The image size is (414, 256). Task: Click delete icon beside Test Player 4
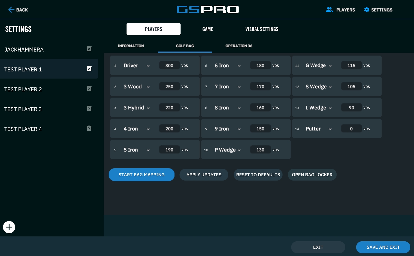point(89,128)
